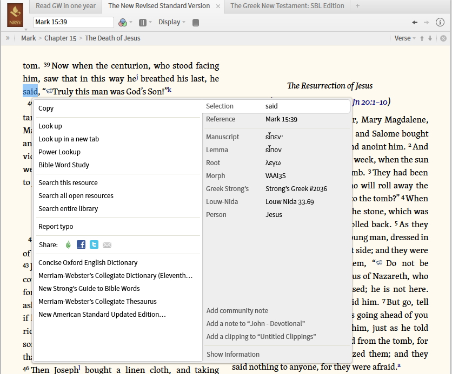Select the Lemma εἶπον row
Screen dimensions: 452x374
pyautogui.click(x=276, y=150)
